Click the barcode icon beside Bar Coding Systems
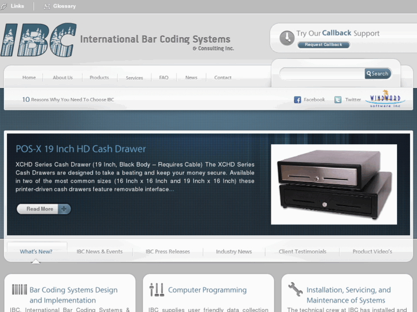Screen dimensions: 417x312 tap(20, 290)
